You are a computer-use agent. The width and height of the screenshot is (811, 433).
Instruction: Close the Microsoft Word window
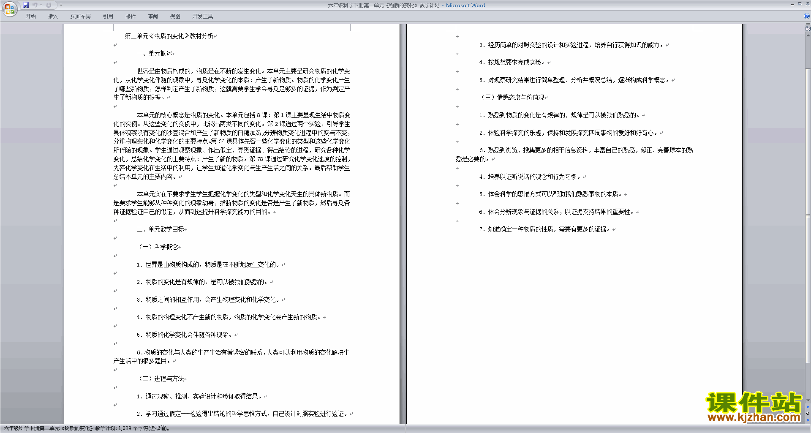tap(808, 3)
